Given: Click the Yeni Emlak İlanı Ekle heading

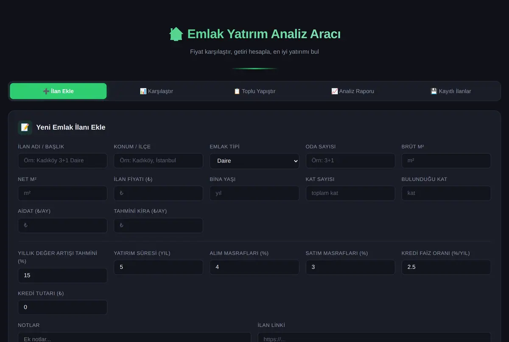Looking at the screenshot, I should 71,127.
